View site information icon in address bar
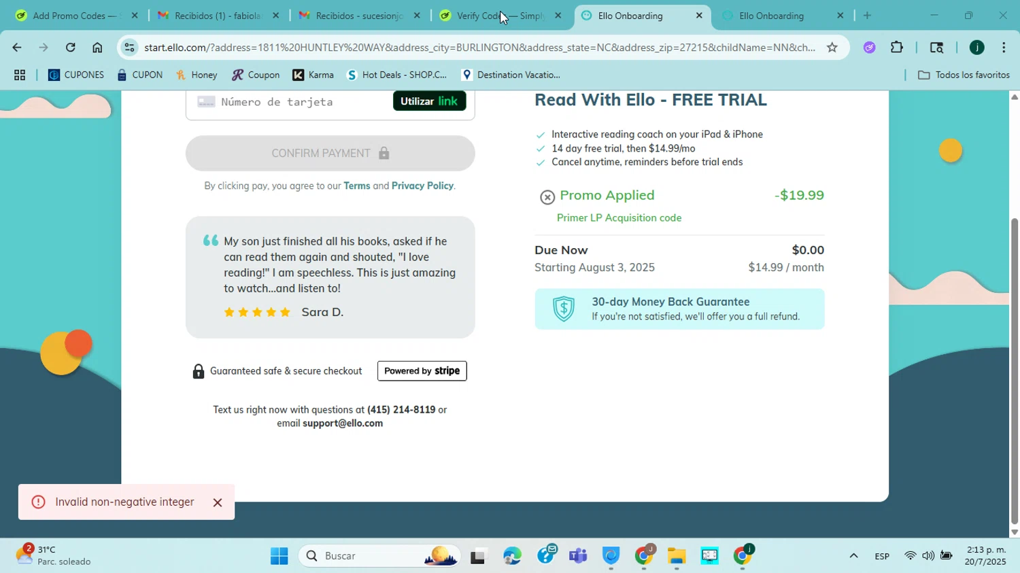 tap(130, 48)
